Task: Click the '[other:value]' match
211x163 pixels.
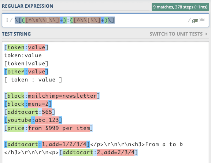Action: (x=26, y=72)
